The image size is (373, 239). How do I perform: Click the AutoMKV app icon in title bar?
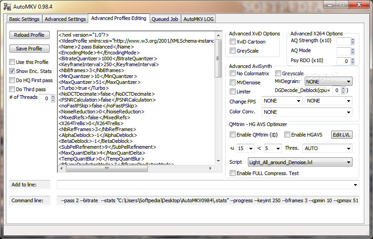[x=7, y=6]
